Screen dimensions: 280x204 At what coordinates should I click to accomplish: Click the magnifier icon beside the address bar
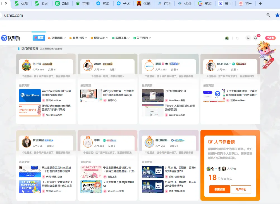point(268,16)
